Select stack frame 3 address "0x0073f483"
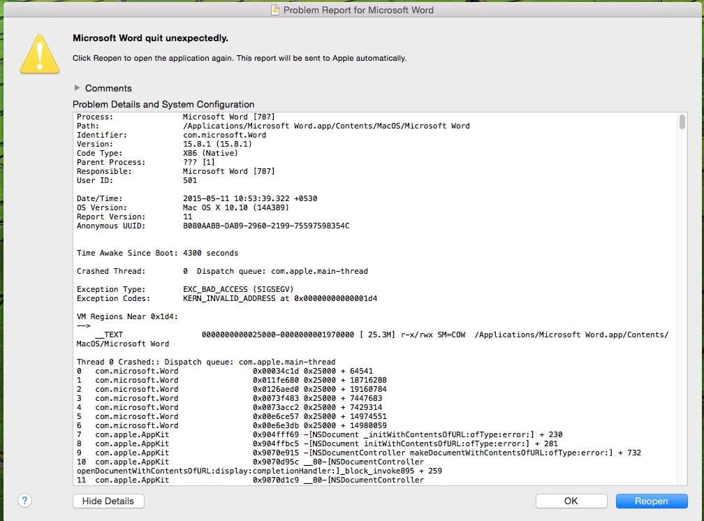The height and width of the screenshot is (521, 704). 276,398
